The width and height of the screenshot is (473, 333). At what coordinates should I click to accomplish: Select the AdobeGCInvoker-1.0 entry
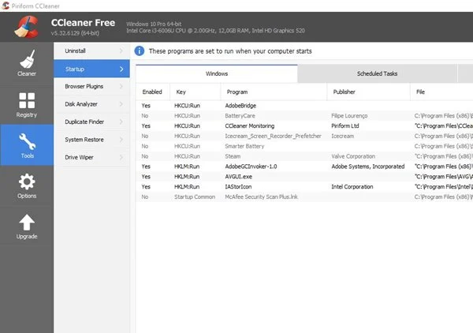pos(304,166)
